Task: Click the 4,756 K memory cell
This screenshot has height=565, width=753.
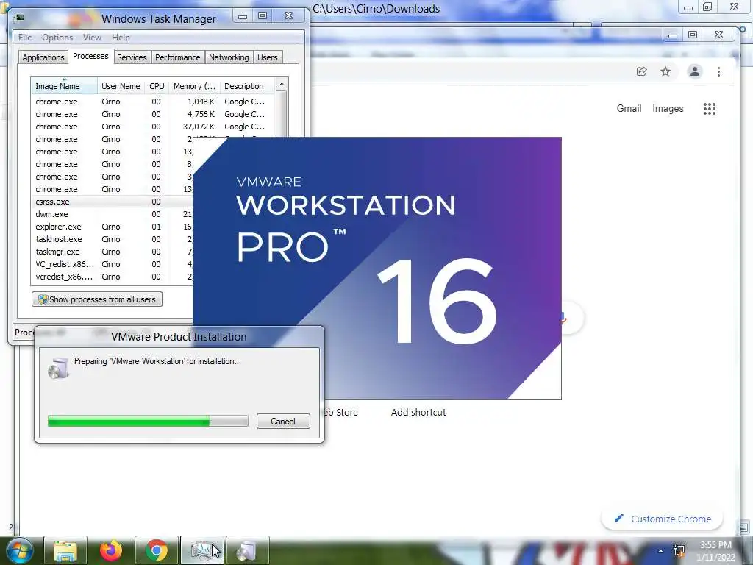Action: coord(201,114)
